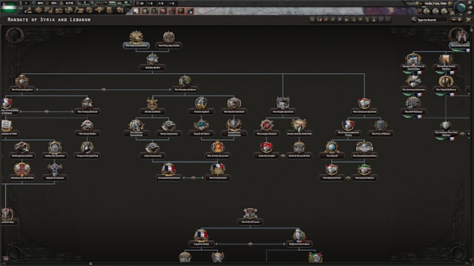Image resolution: width=474 pixels, height=266 pixels.
Task: Select The Lebanon Question focus
Action: pyautogui.click(x=365, y=106)
